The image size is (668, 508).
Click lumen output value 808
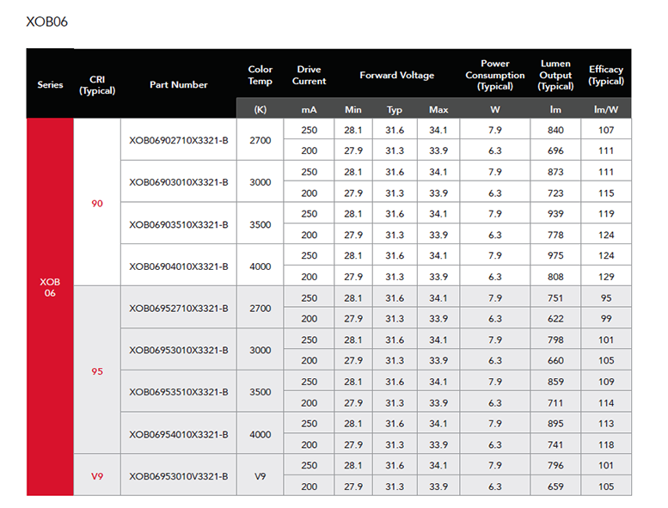click(x=555, y=277)
